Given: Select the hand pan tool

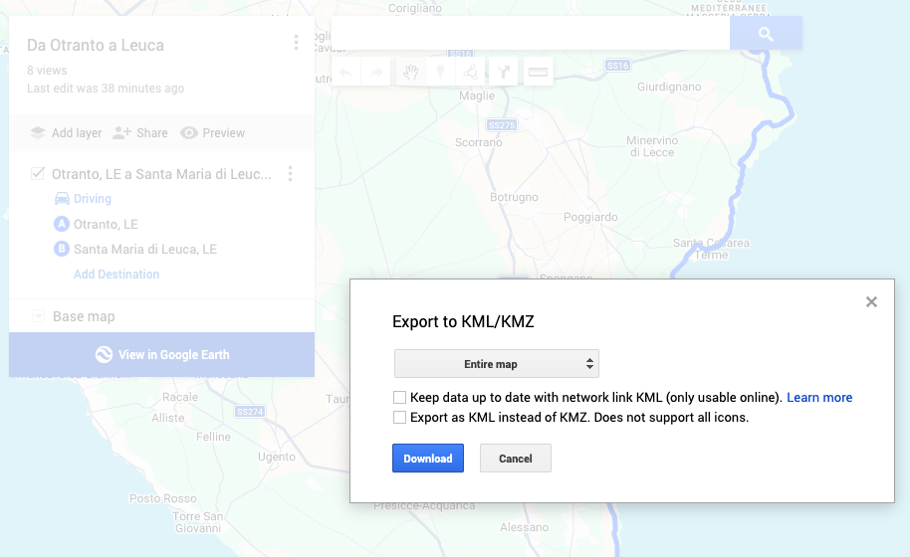Looking at the screenshot, I should point(411,72).
